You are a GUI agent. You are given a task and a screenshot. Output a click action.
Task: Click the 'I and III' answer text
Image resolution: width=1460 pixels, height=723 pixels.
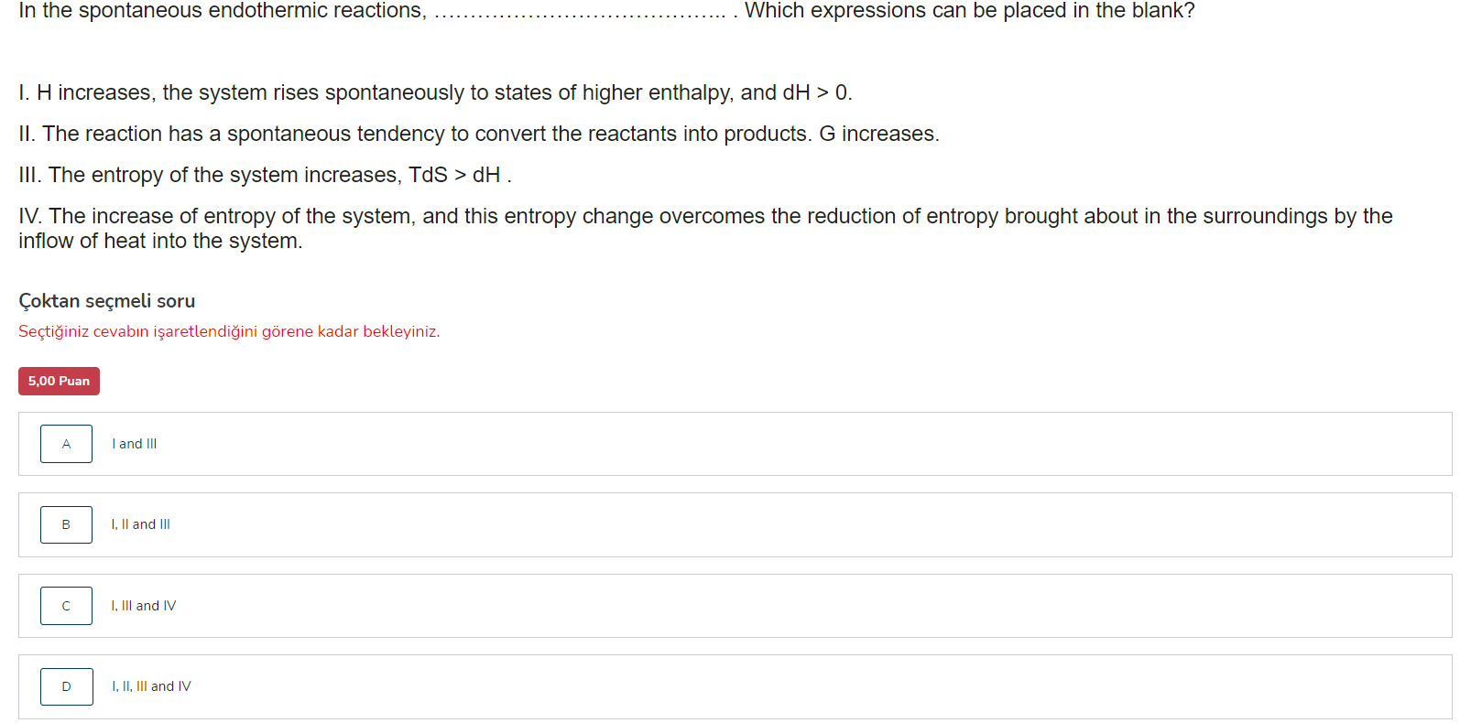coord(134,444)
